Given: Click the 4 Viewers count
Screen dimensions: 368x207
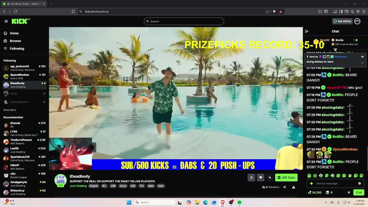Looking at the screenshot, I should [x=271, y=187].
